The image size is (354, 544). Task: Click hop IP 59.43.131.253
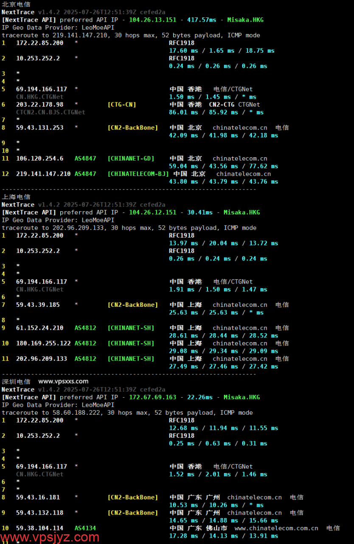click(x=40, y=127)
